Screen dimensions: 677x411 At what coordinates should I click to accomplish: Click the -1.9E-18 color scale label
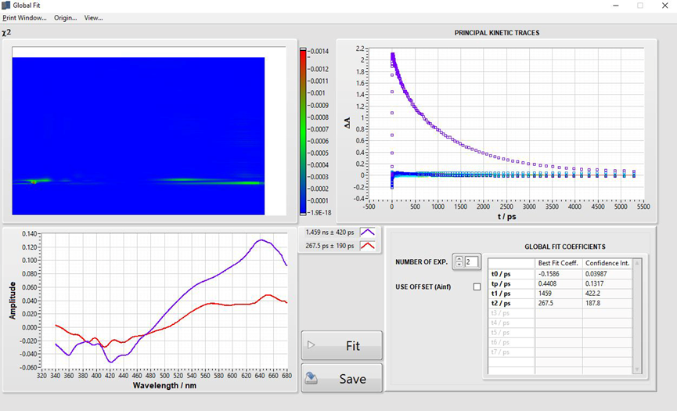point(319,212)
